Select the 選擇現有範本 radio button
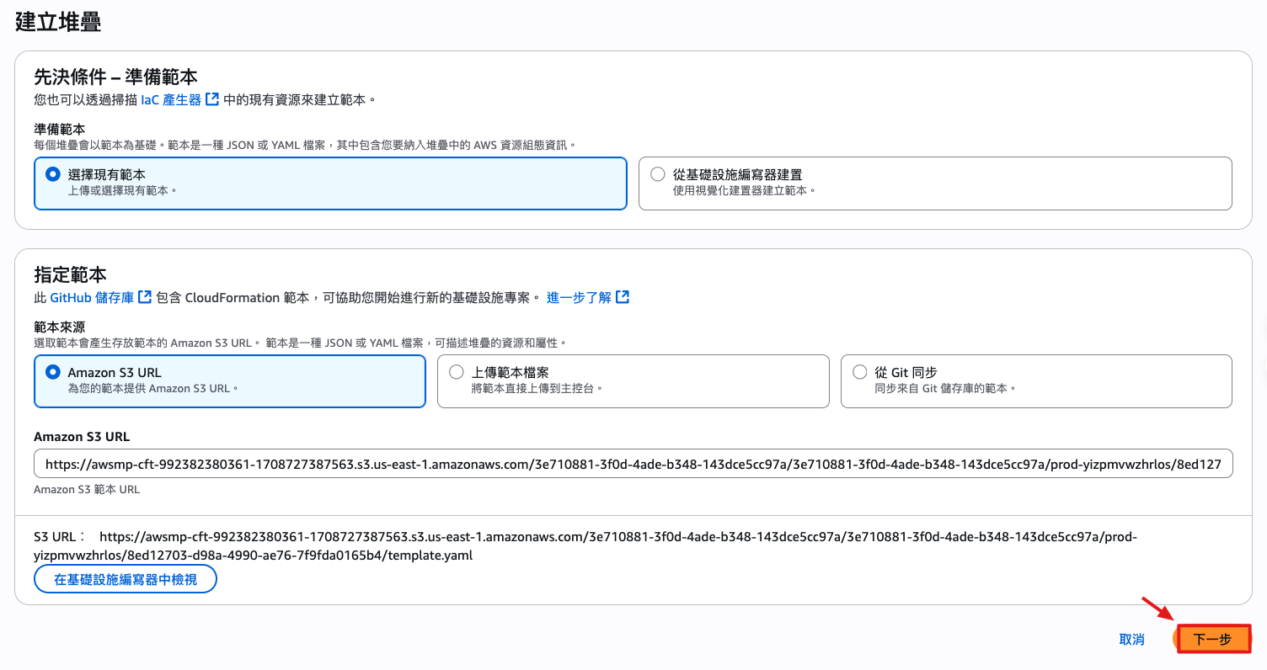Image resolution: width=1267 pixels, height=670 pixels. coord(53,174)
